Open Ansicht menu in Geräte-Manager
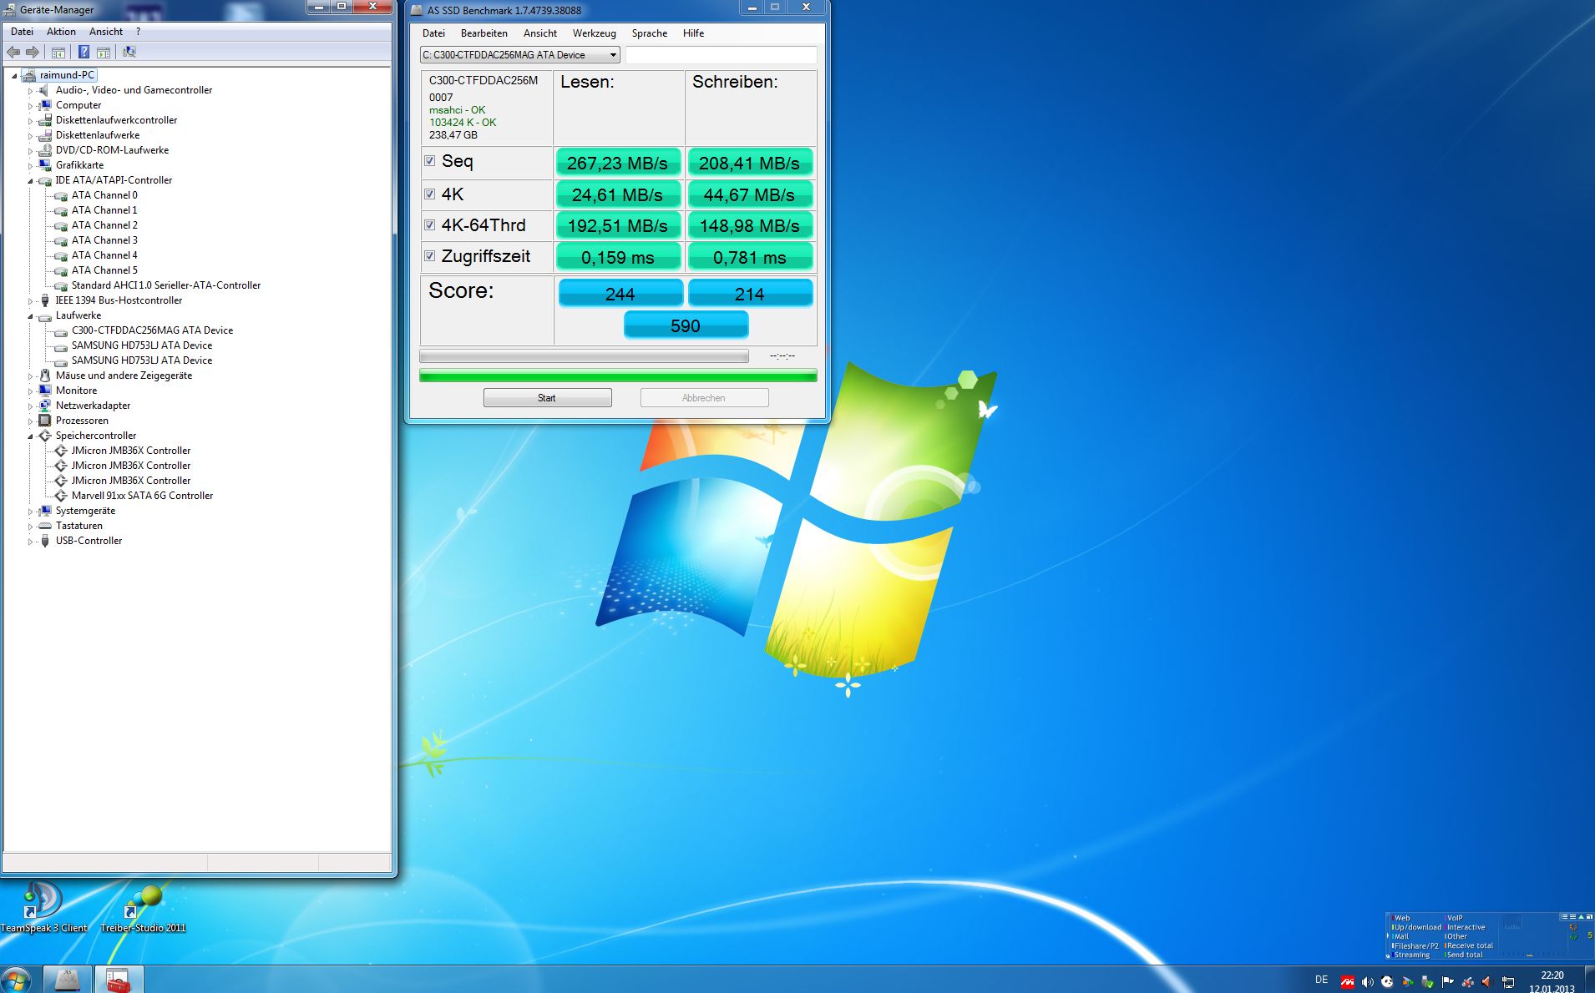 [106, 32]
